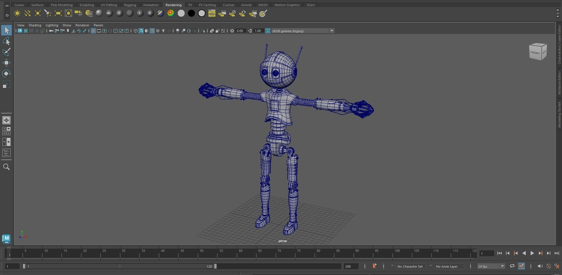Select the Lasso tool in toolbox
Screen dimensions: 562x275
(x=6, y=41)
